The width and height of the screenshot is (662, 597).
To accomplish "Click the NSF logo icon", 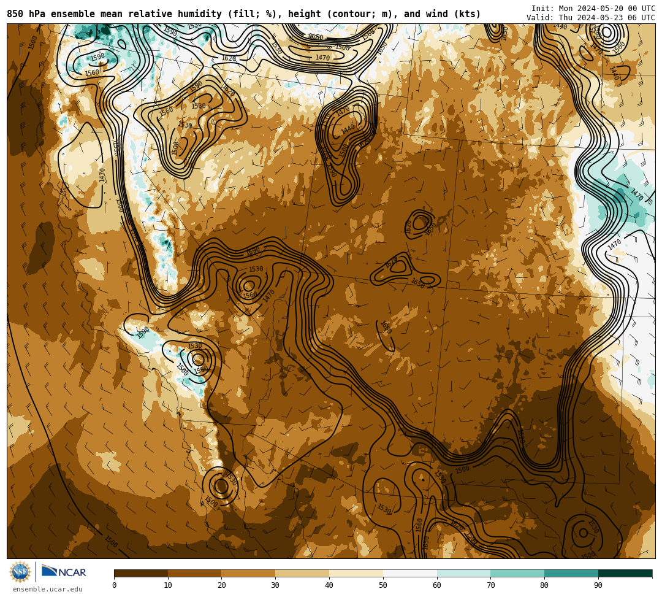I will click(20, 572).
